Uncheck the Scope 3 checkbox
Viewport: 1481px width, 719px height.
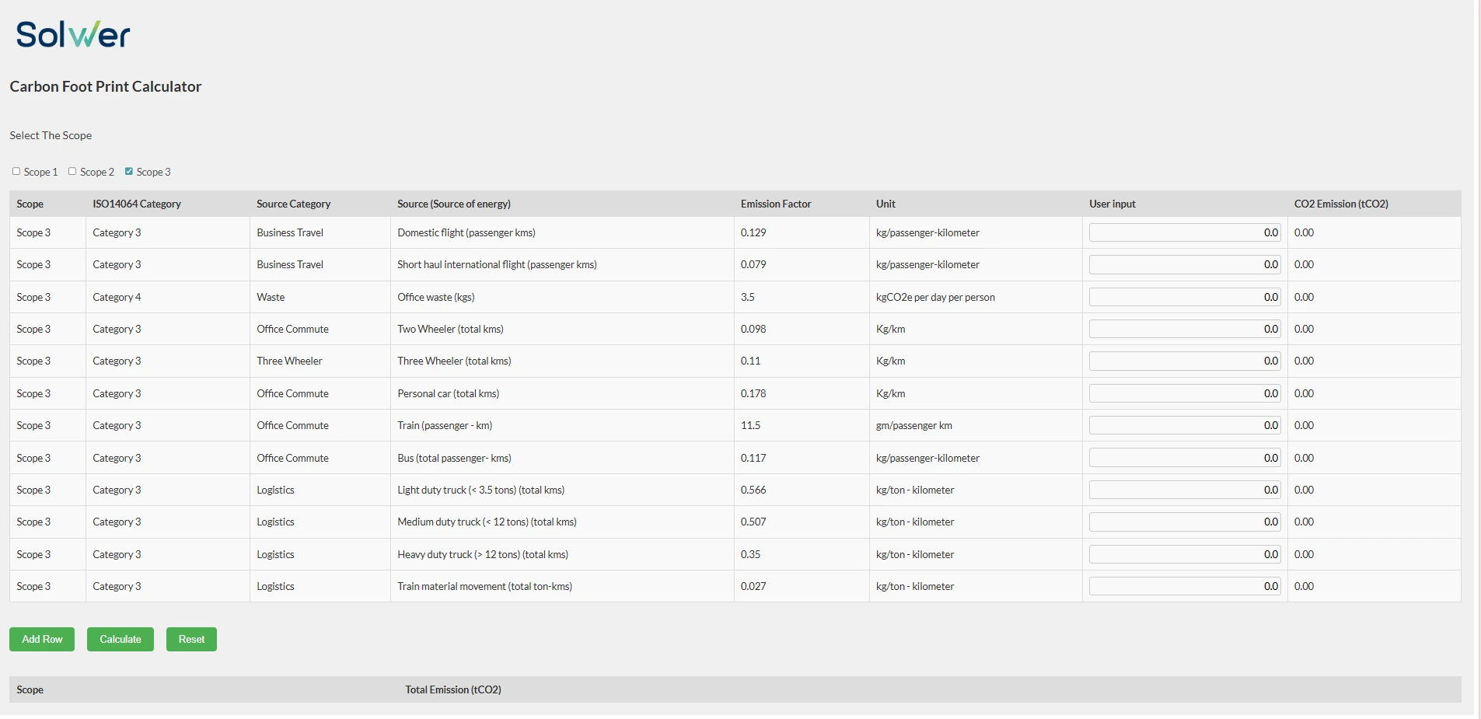pos(129,171)
